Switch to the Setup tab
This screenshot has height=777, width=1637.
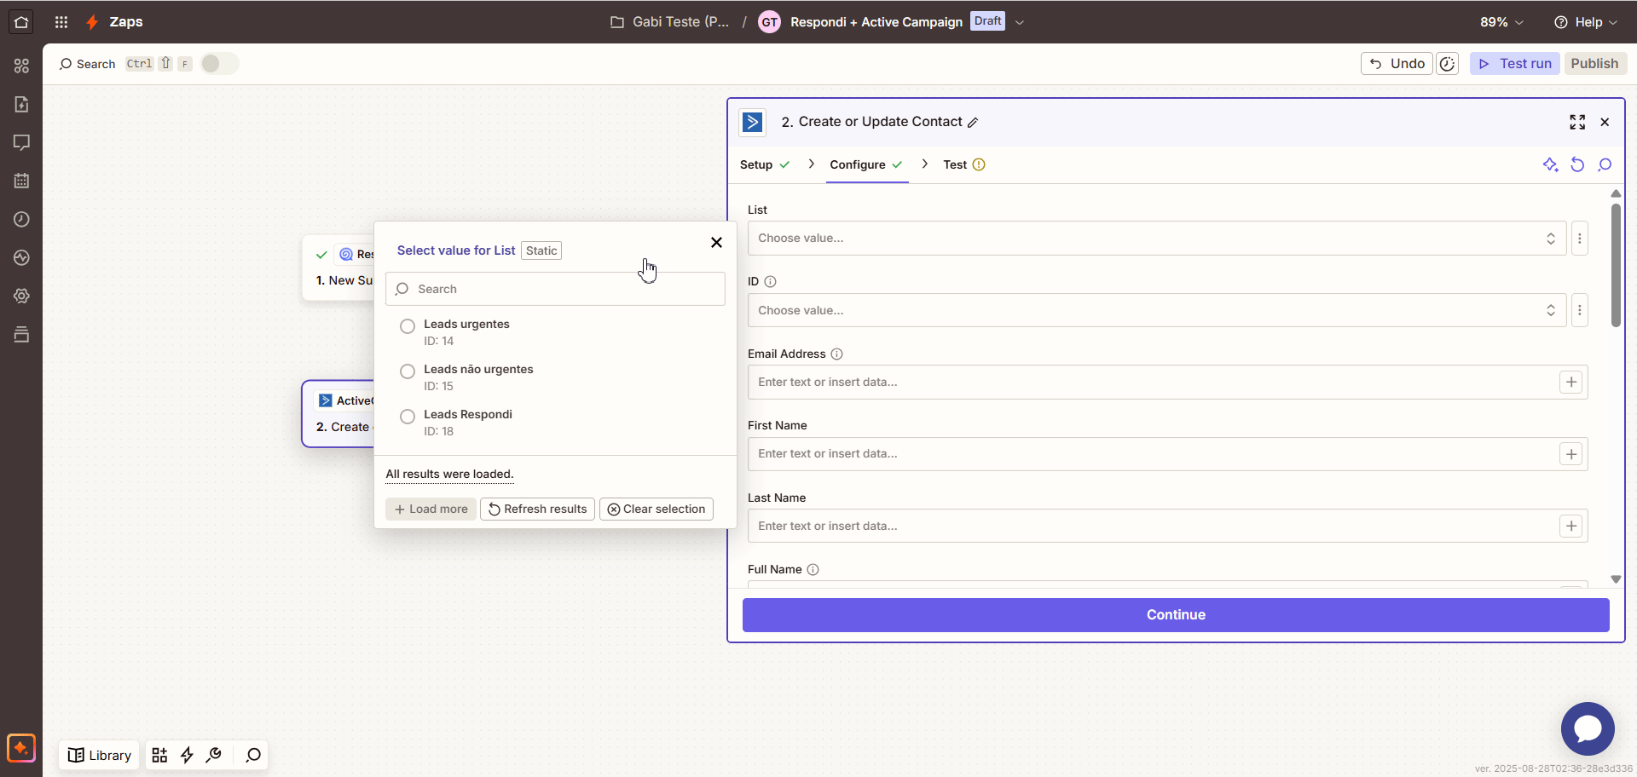coord(765,164)
